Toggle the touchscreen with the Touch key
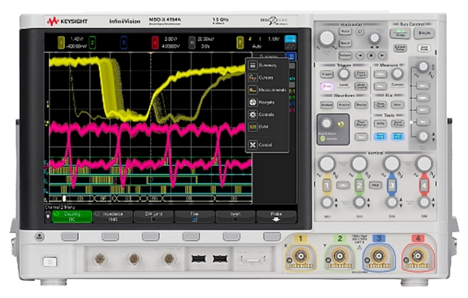Viewport: 468px width, 298px height. point(361,136)
